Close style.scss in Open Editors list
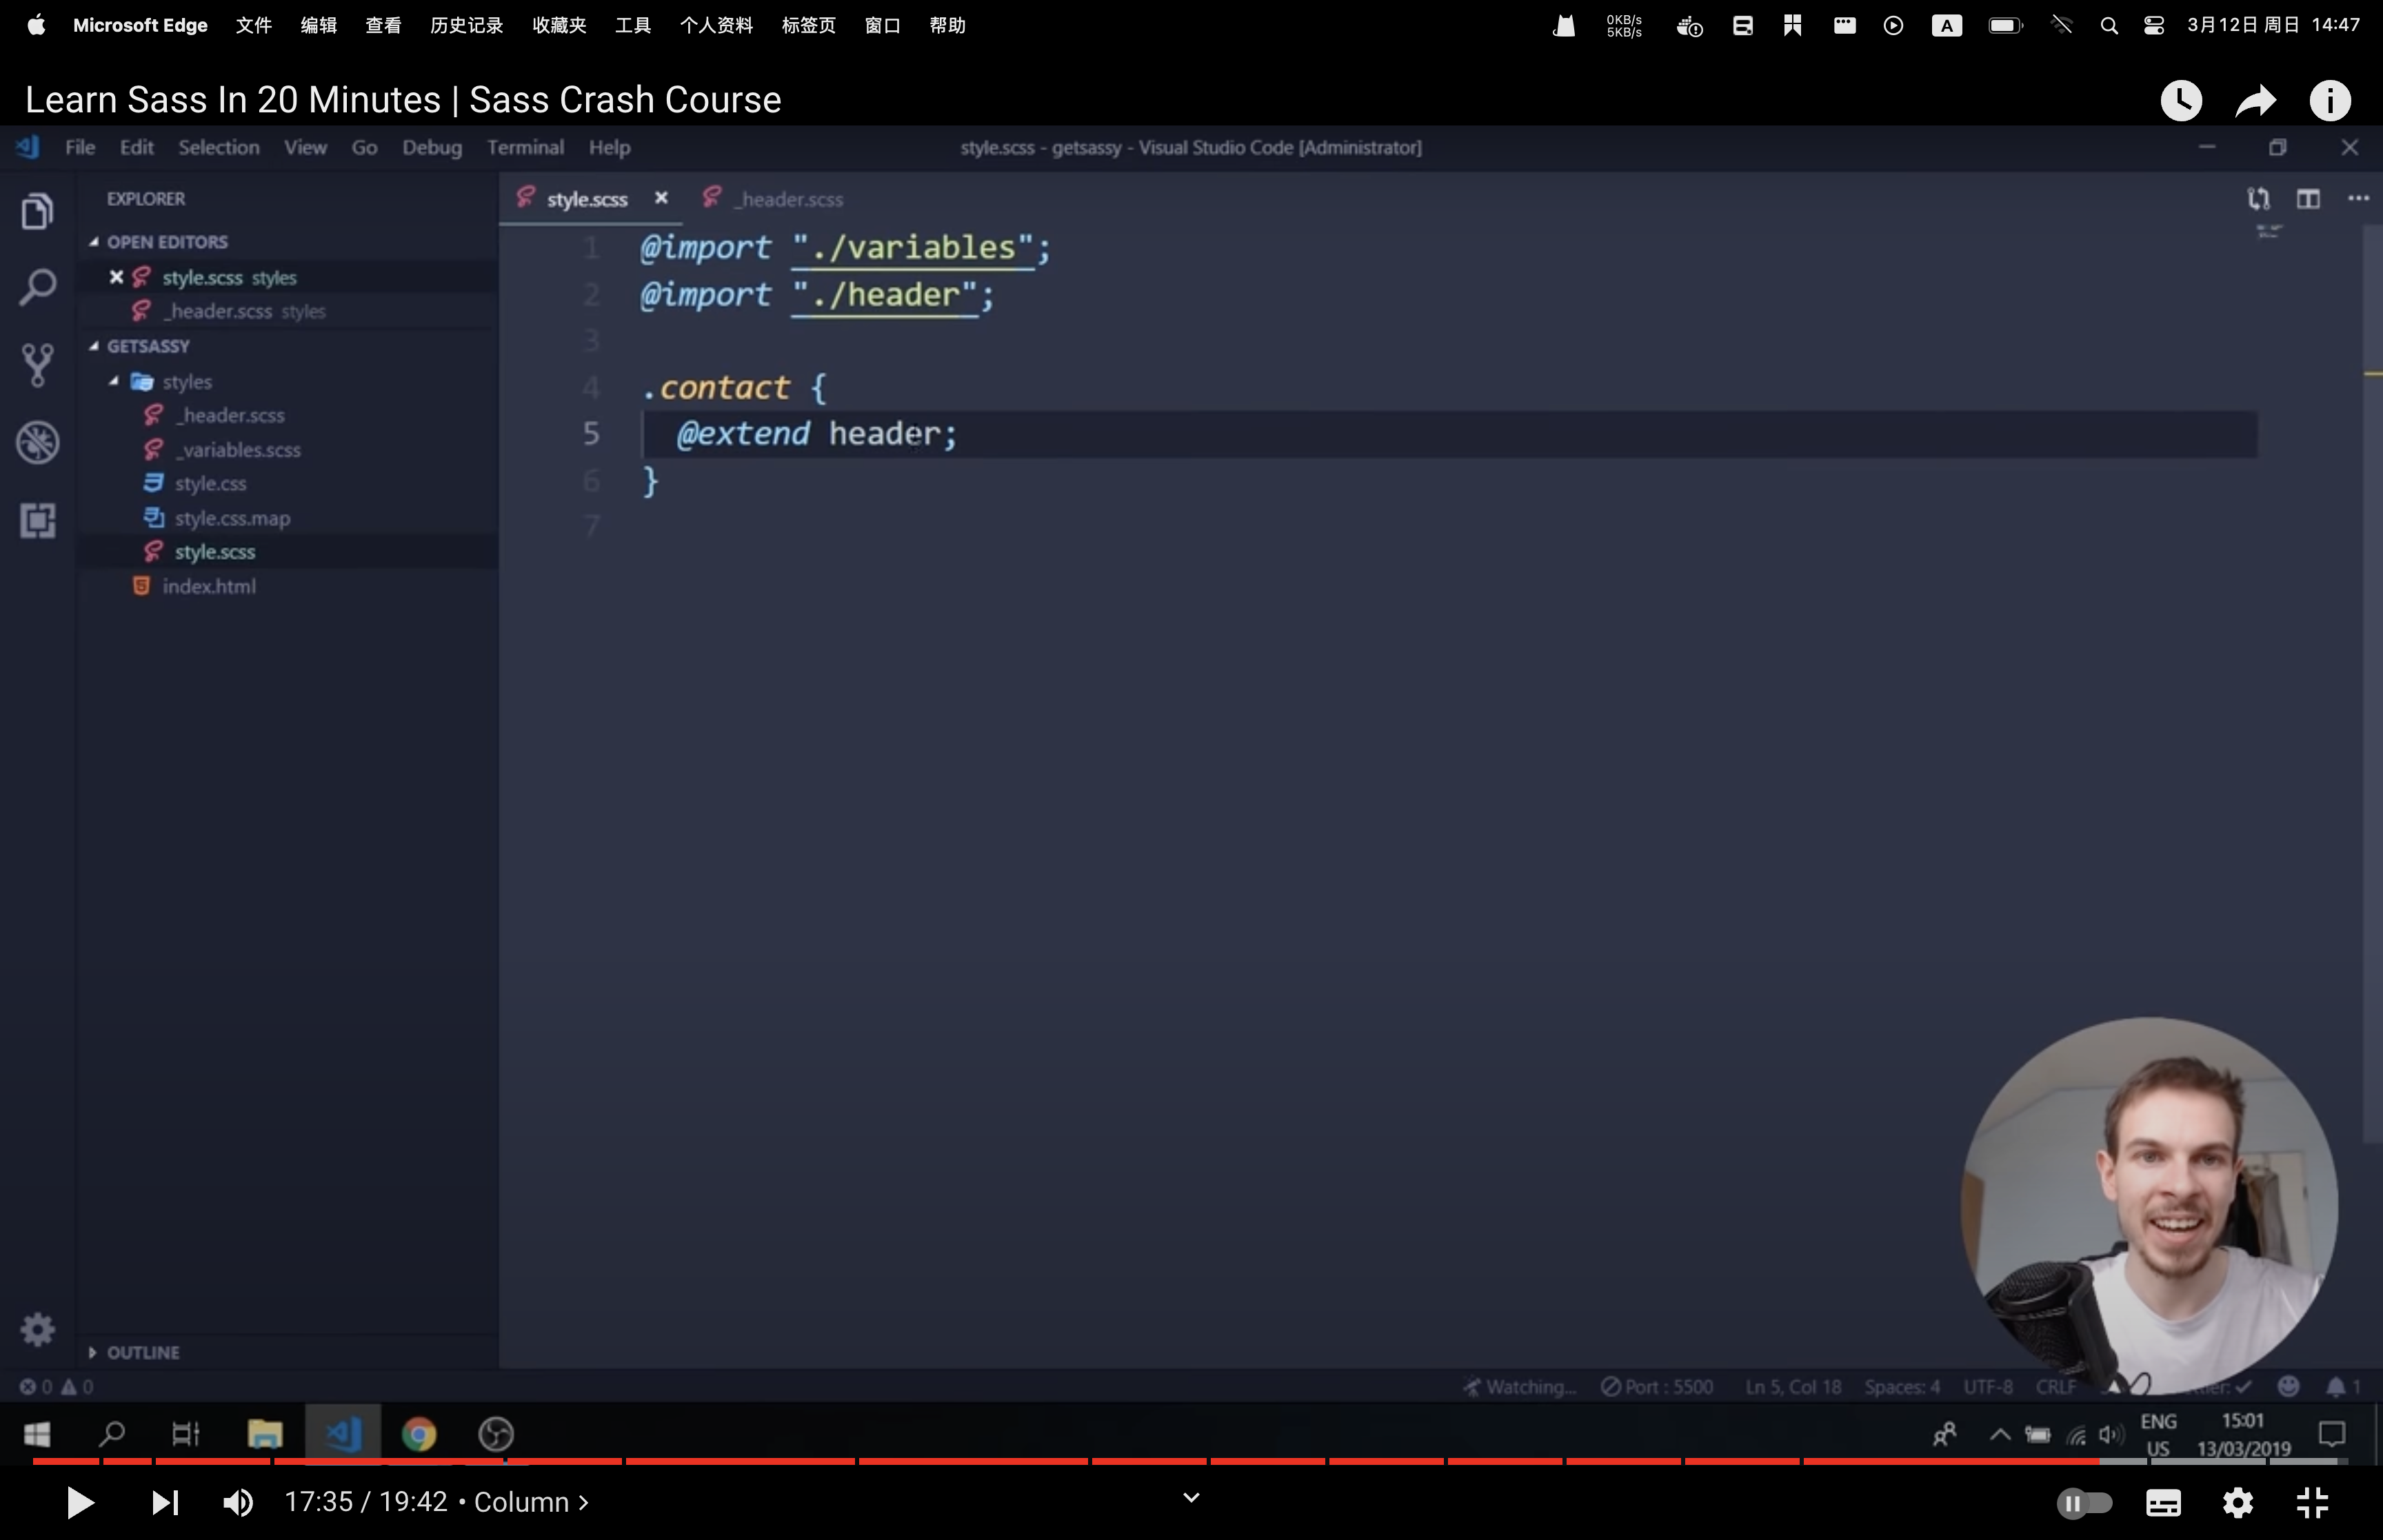The image size is (2383, 1540). [116, 277]
